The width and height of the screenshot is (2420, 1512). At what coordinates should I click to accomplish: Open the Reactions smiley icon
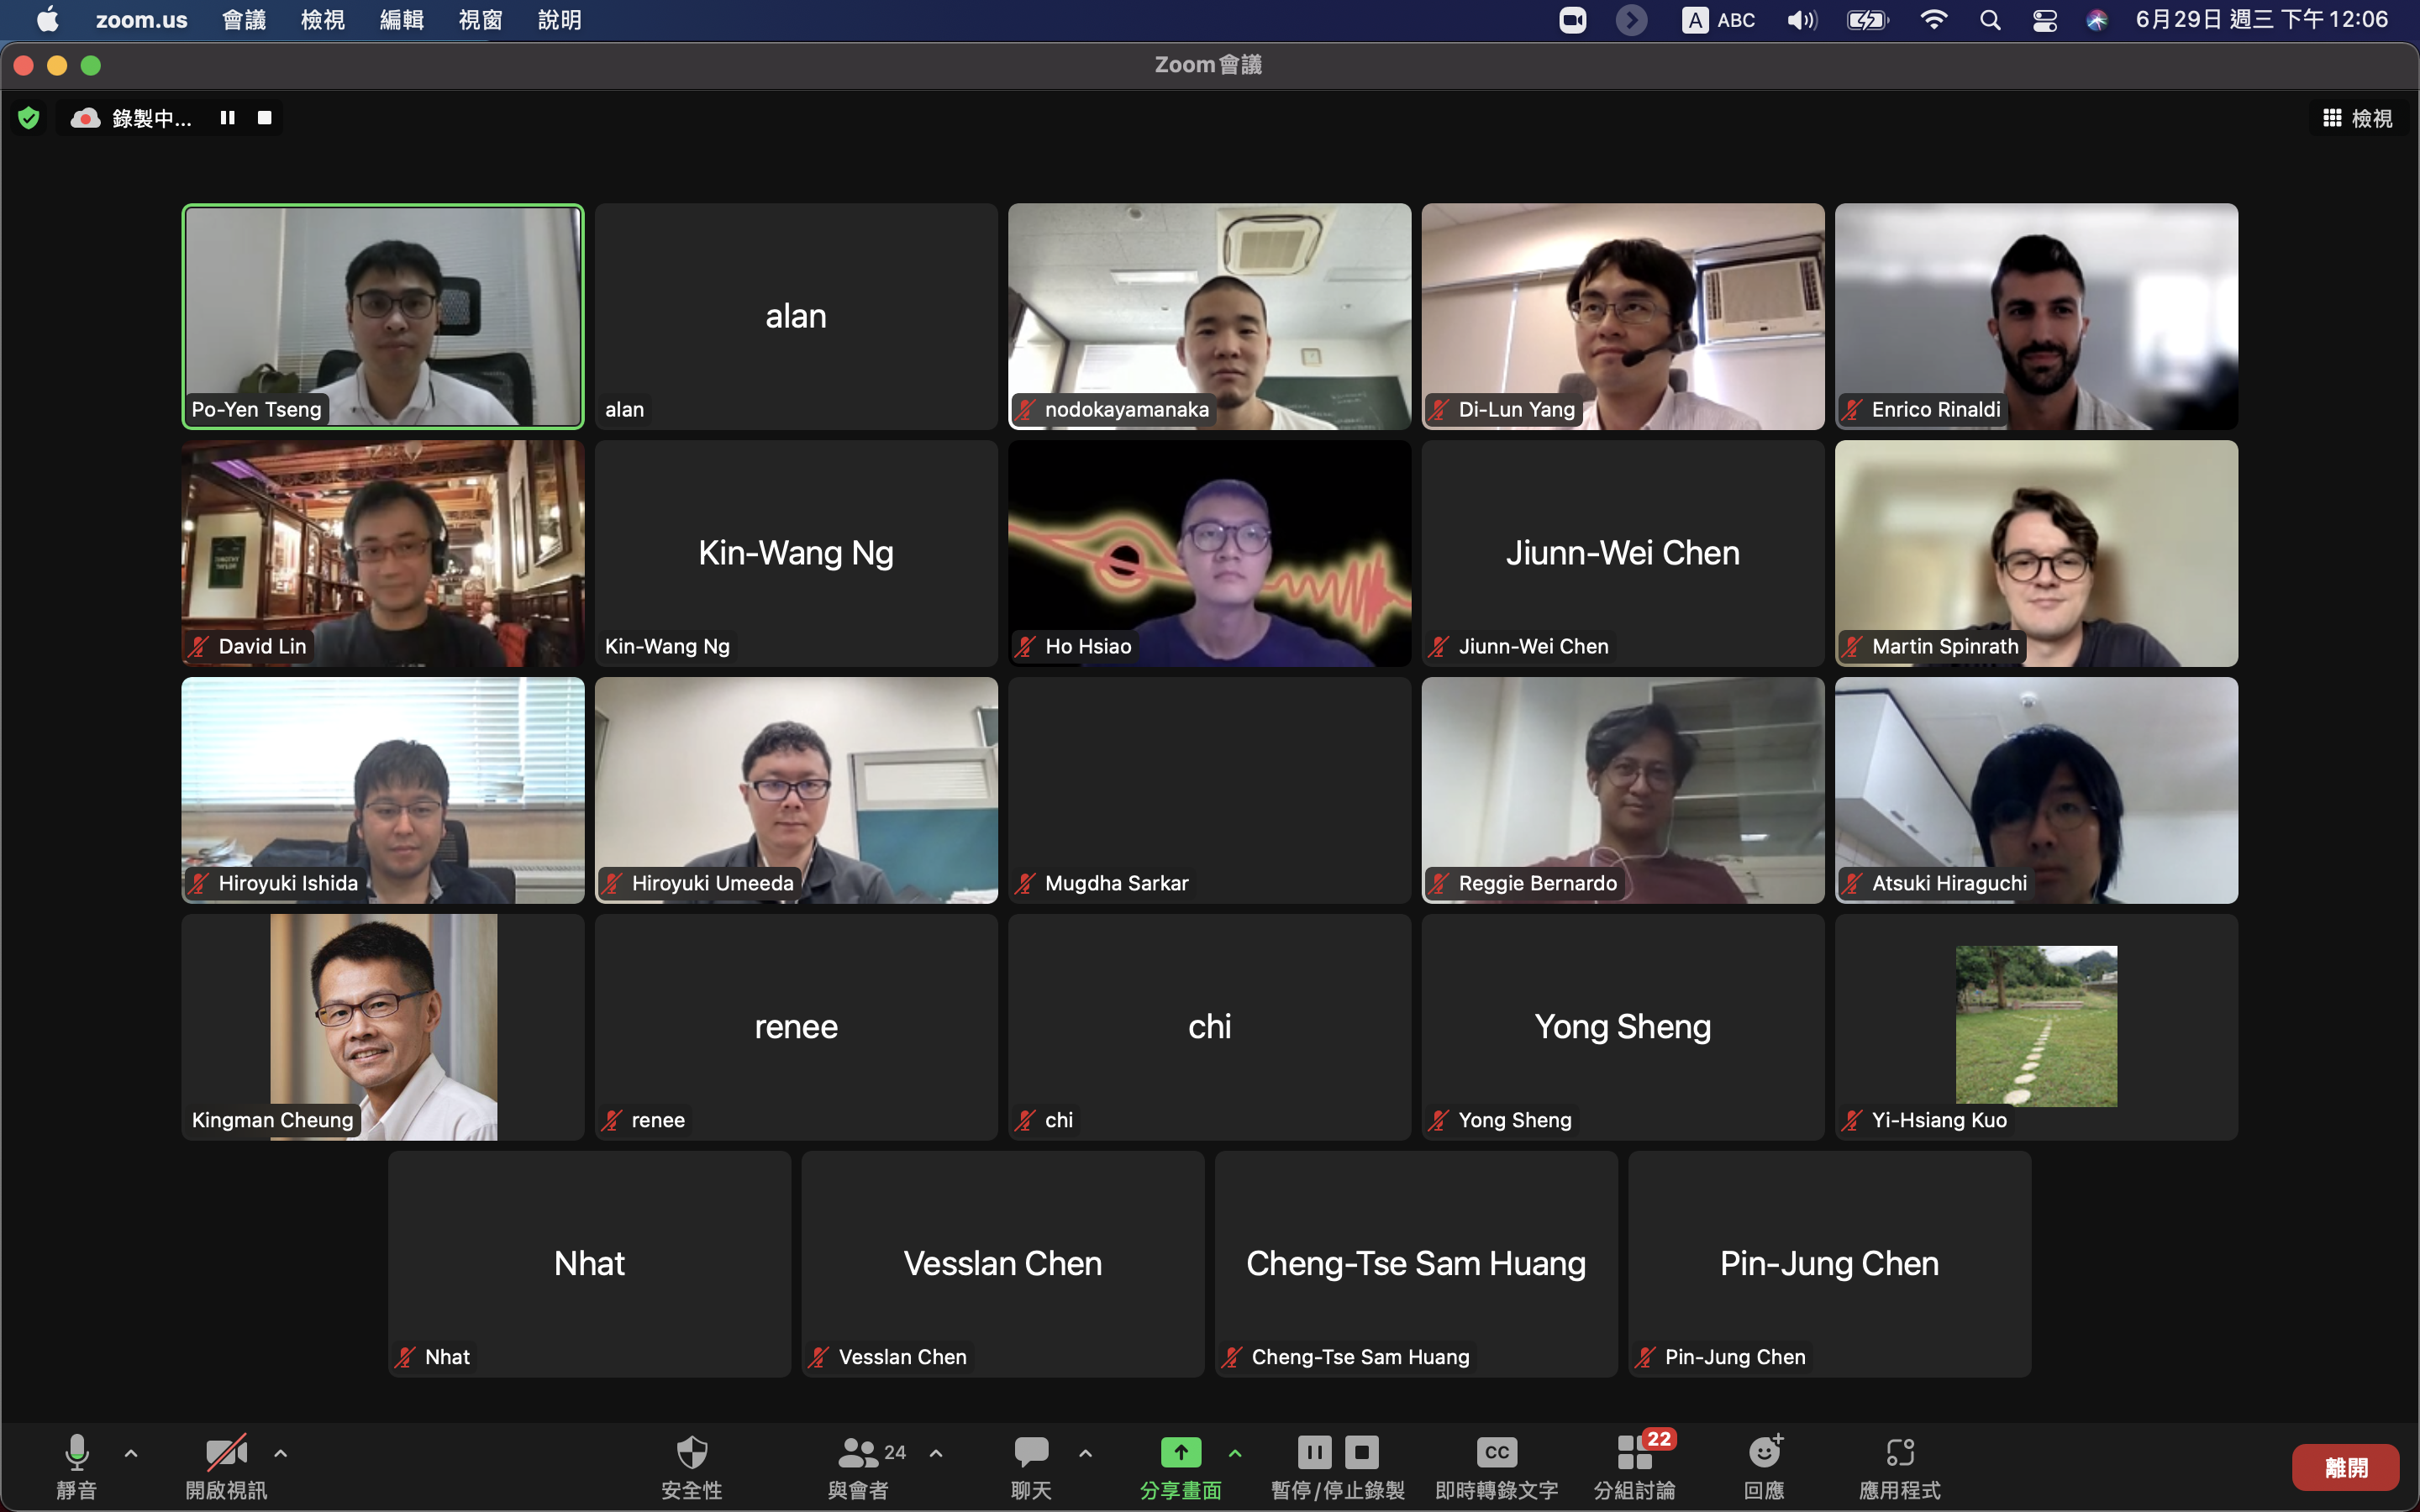pos(1764,1452)
